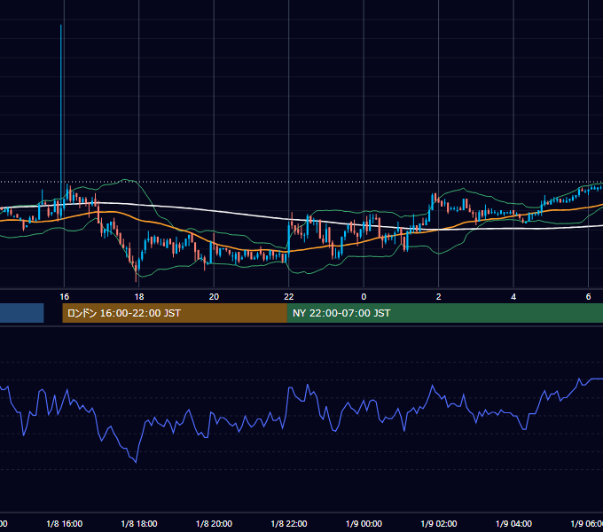Click the 1/8 22:00 date label
The width and height of the screenshot is (603, 532).
(289, 524)
